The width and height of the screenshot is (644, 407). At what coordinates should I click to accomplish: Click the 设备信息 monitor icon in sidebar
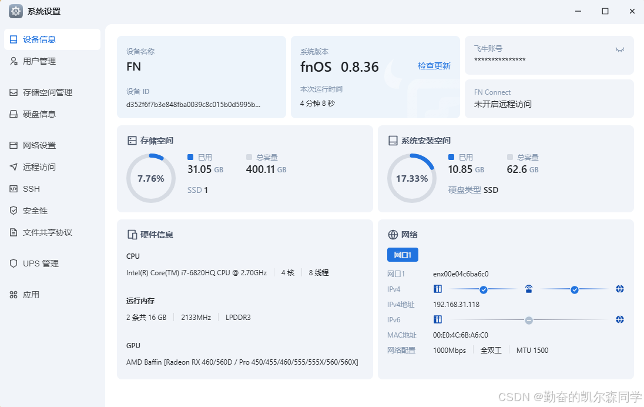14,39
